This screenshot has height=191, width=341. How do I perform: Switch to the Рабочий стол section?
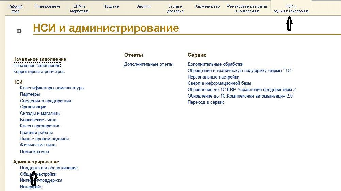(x=15, y=9)
